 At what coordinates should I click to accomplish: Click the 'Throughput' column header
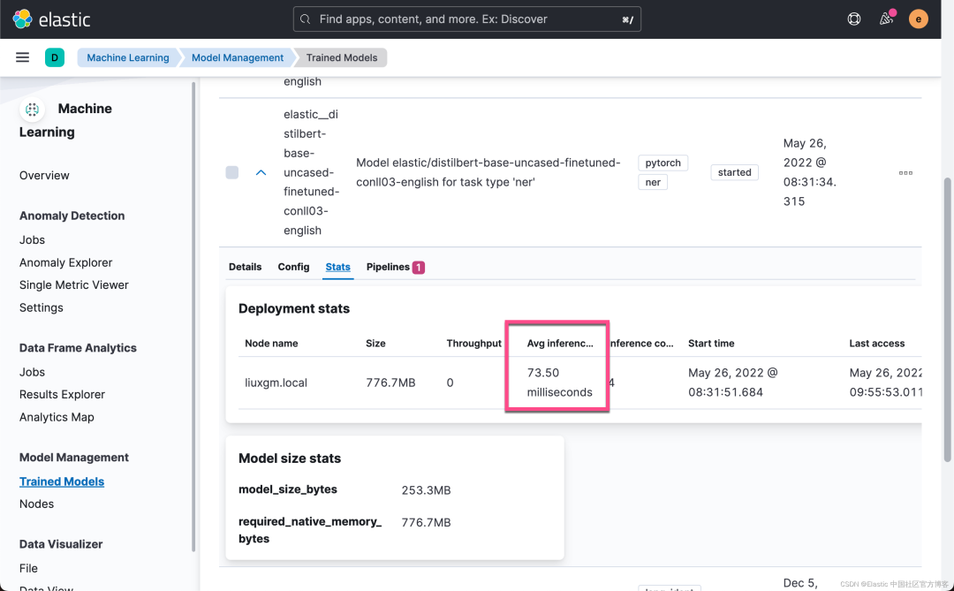(474, 344)
